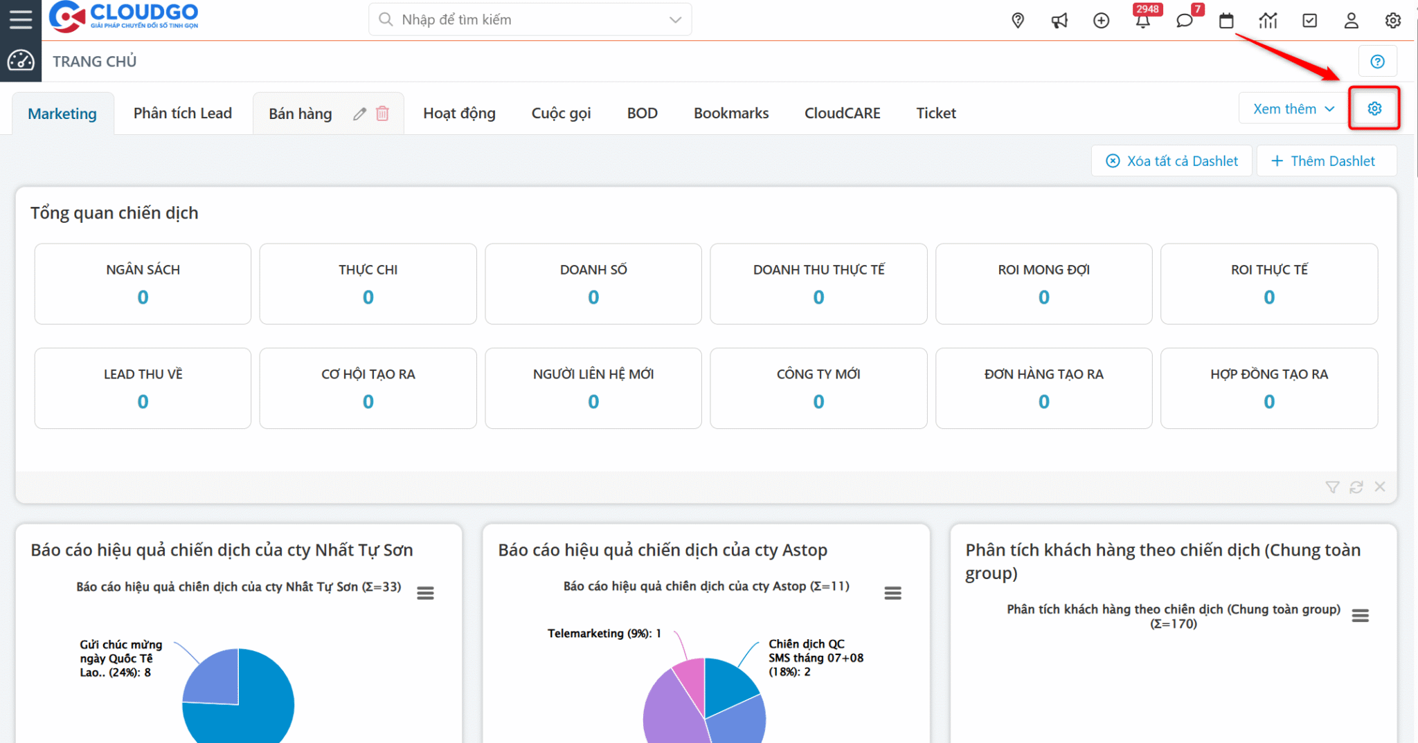This screenshot has height=743, width=1418.
Task: Click the Thêm Dashlet button
Action: tap(1326, 160)
